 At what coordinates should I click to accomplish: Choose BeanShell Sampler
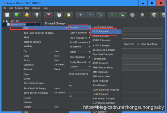106,54
